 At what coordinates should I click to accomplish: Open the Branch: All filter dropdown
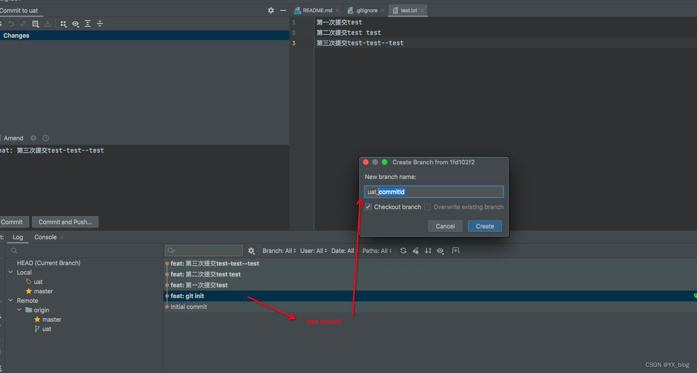click(279, 250)
